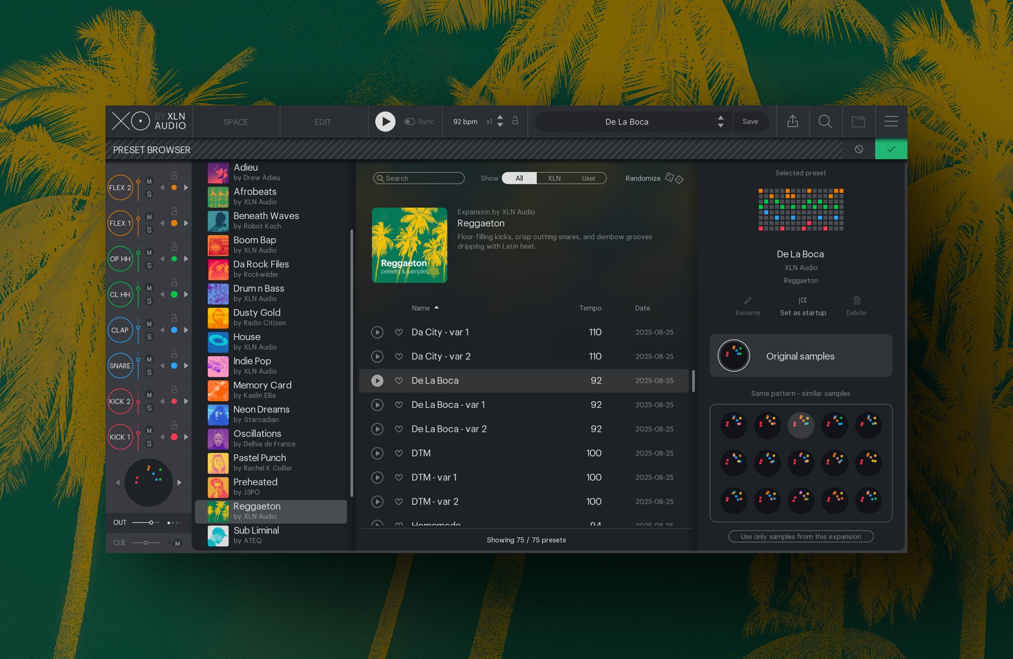The width and height of the screenshot is (1013, 659).
Task: Preview the DTM - var 2 preset
Action: tap(377, 502)
